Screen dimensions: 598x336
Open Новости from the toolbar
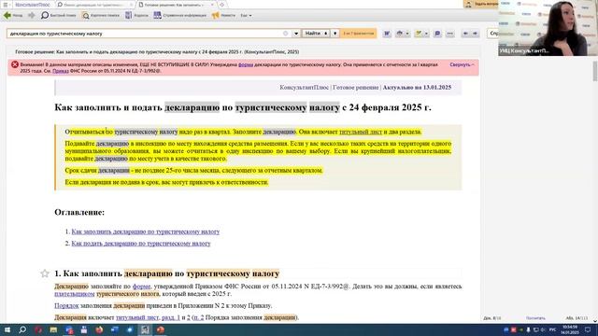pyautogui.click(x=223, y=15)
